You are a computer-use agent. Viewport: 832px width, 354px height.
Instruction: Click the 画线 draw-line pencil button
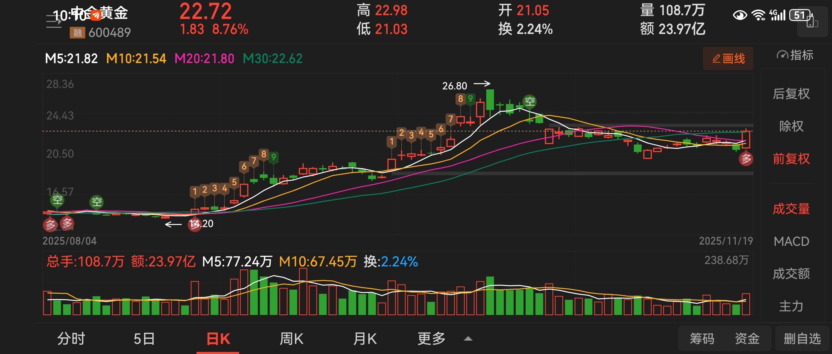click(728, 58)
